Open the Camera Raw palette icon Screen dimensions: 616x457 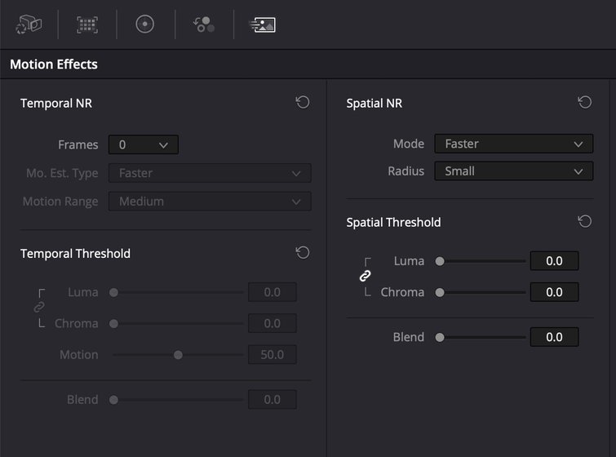tap(29, 24)
